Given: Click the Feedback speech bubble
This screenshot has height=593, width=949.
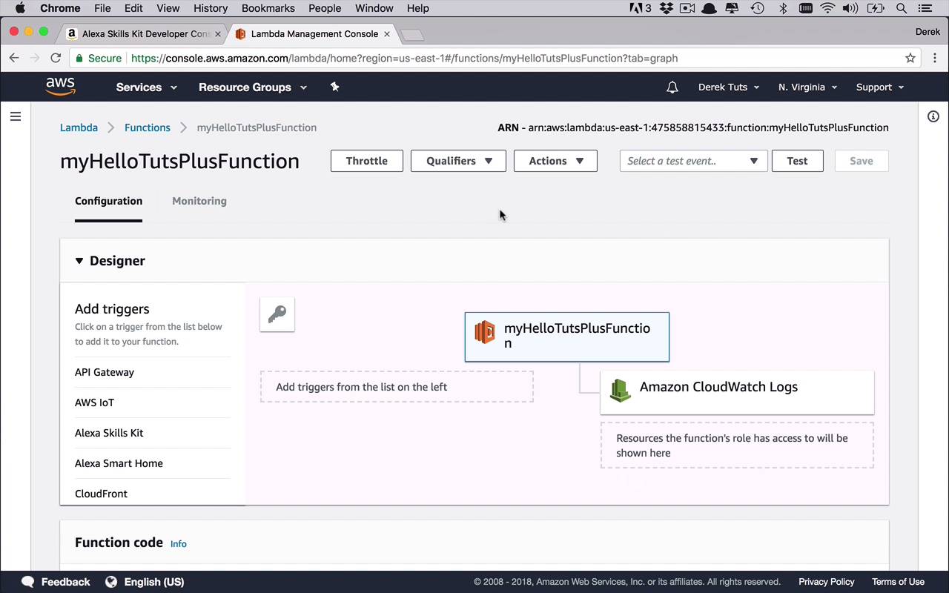Looking at the screenshot, I should point(28,582).
